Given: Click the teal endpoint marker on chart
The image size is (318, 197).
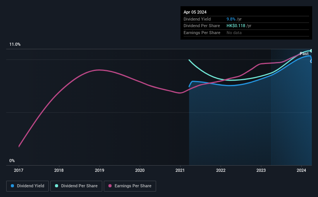Looking at the screenshot, I should coord(311,51).
